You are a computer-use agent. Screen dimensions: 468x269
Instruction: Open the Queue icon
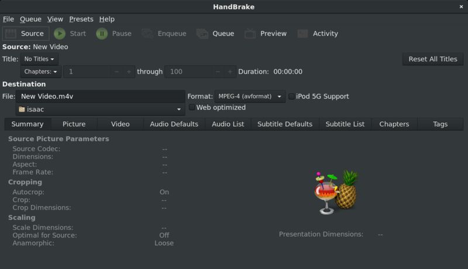pos(202,34)
